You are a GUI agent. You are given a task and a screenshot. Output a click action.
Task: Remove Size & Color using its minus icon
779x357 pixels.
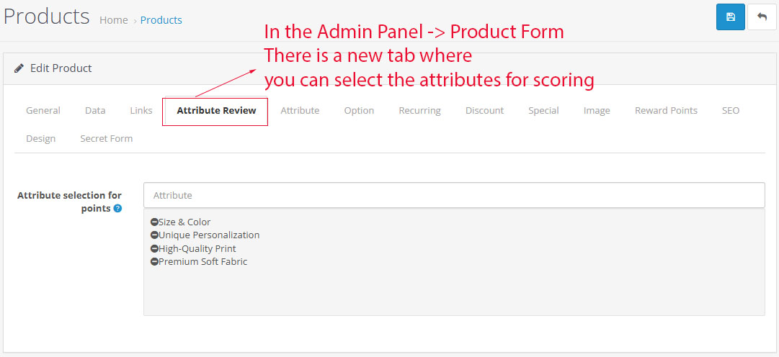(154, 222)
